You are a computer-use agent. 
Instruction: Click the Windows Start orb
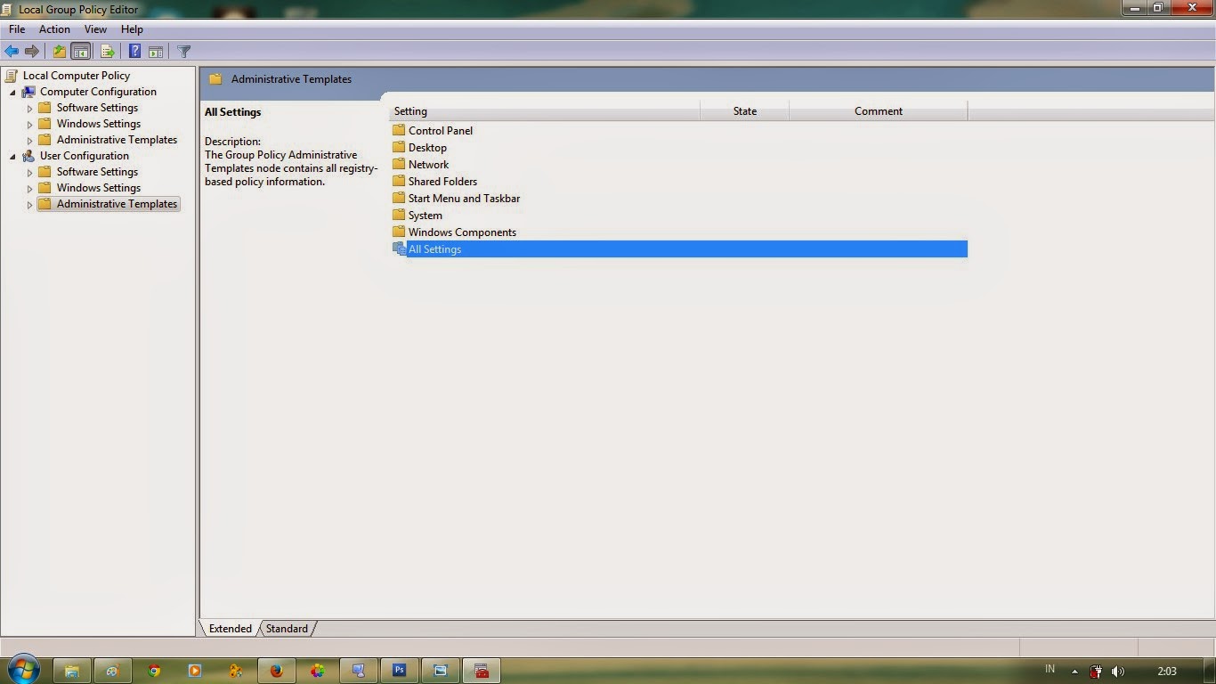tap(23, 670)
